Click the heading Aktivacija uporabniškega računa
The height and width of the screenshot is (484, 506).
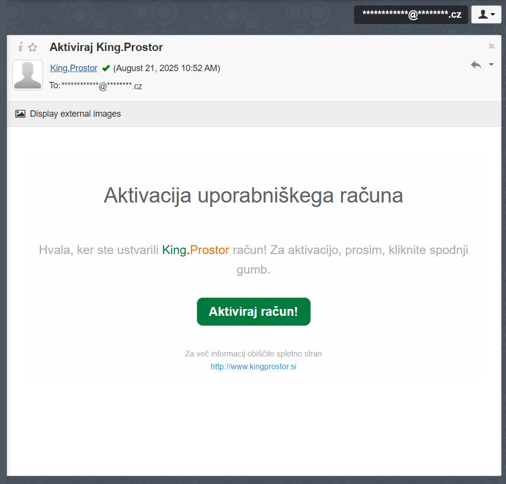[253, 195]
